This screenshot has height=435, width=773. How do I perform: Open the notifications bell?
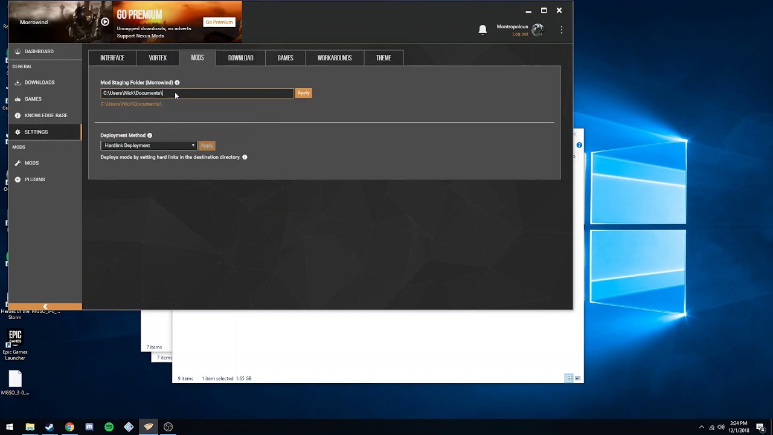coord(483,30)
